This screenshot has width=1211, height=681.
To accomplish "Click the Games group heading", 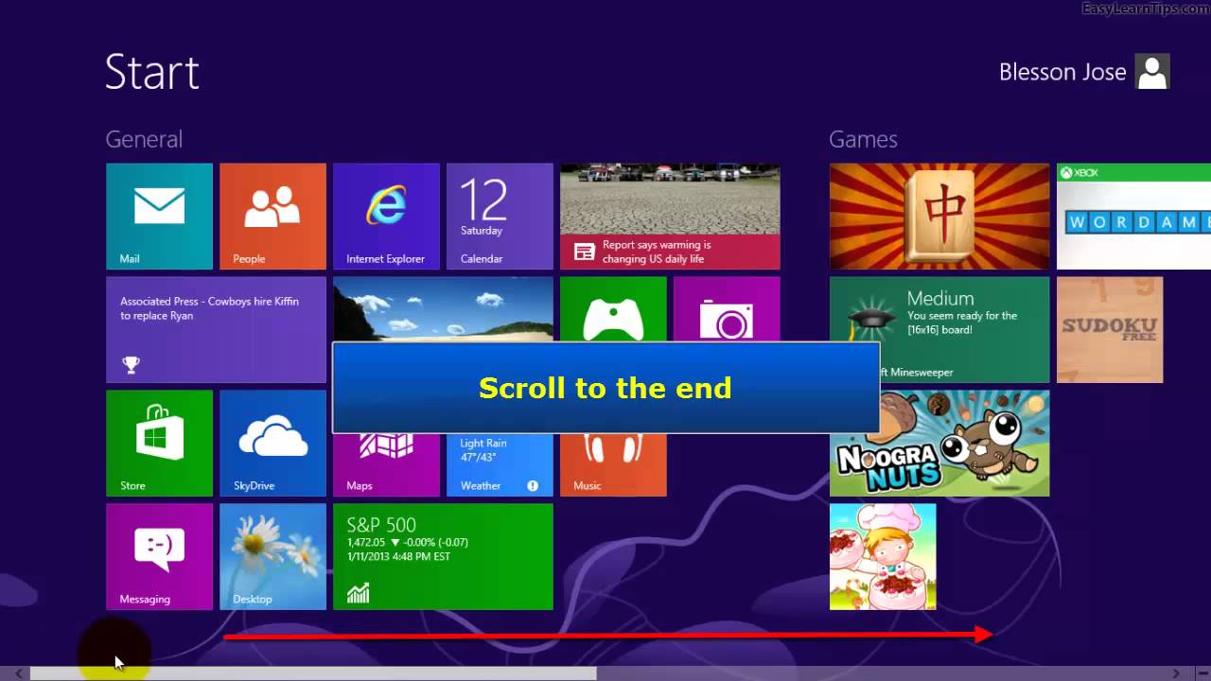I will click(x=863, y=139).
